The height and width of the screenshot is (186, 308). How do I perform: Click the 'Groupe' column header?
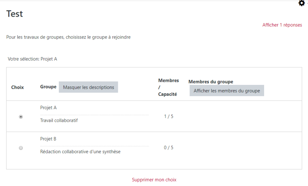pyautogui.click(x=48, y=87)
